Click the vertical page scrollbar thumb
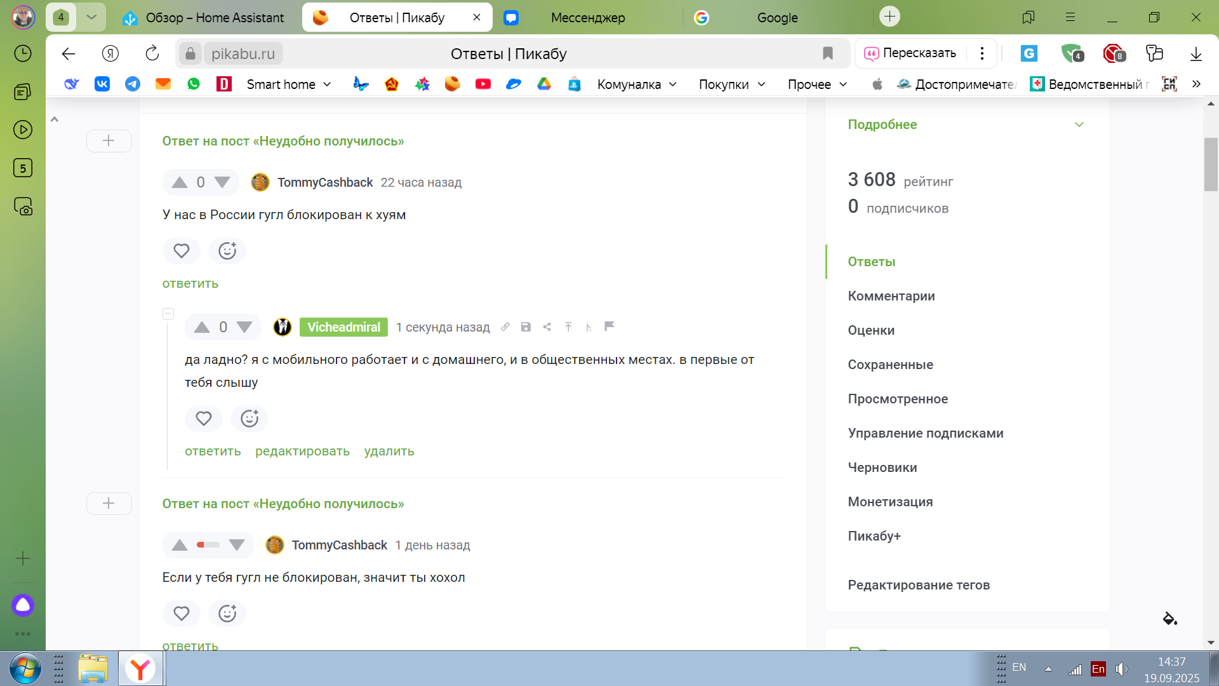1219x686 pixels. click(1210, 164)
